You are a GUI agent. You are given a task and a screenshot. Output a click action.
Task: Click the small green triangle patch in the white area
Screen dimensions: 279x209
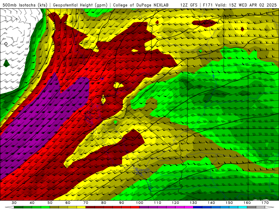[x=7, y=63]
